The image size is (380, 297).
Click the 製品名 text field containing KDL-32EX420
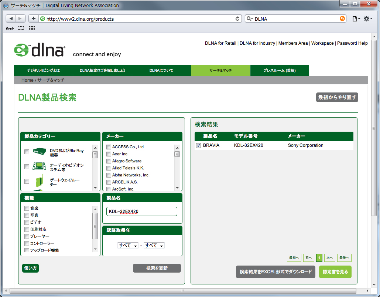(142, 211)
